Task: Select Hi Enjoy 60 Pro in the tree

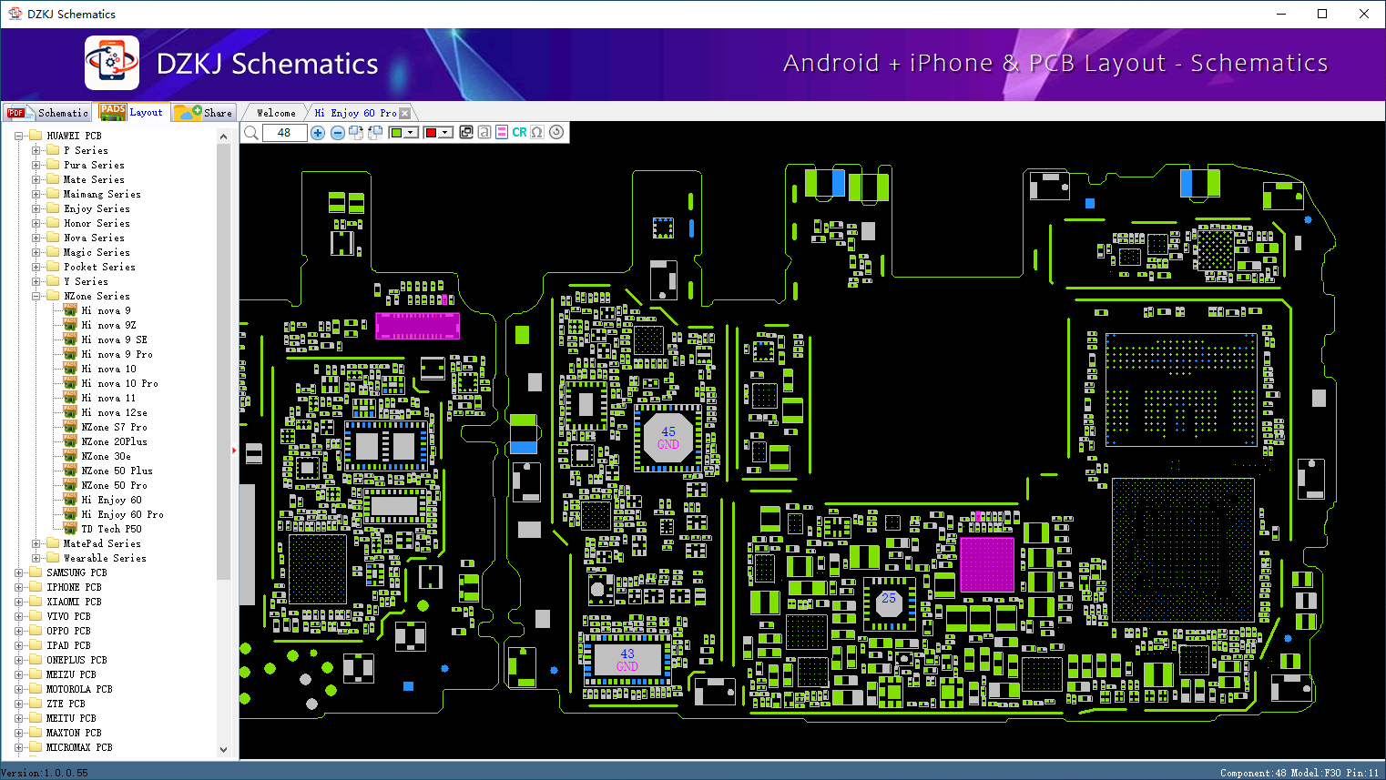Action: coord(122,514)
